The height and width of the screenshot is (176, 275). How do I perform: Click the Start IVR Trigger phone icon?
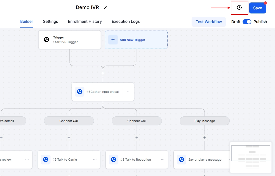46,40
